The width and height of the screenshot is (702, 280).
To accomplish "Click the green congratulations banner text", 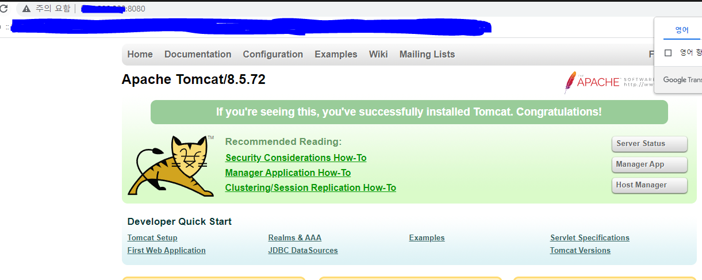I will coord(409,112).
